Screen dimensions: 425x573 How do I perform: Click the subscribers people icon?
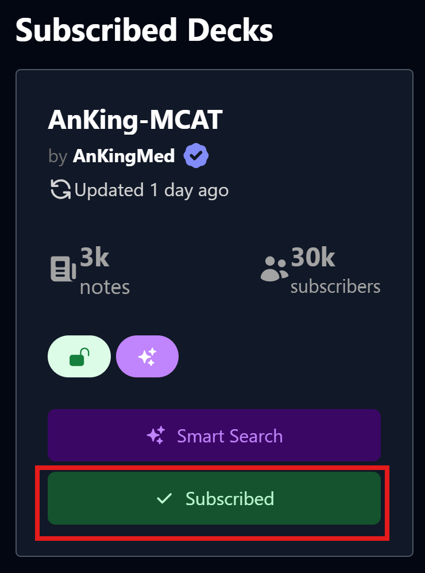click(x=274, y=268)
